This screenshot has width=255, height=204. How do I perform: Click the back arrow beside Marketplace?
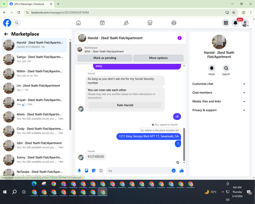click(6, 34)
